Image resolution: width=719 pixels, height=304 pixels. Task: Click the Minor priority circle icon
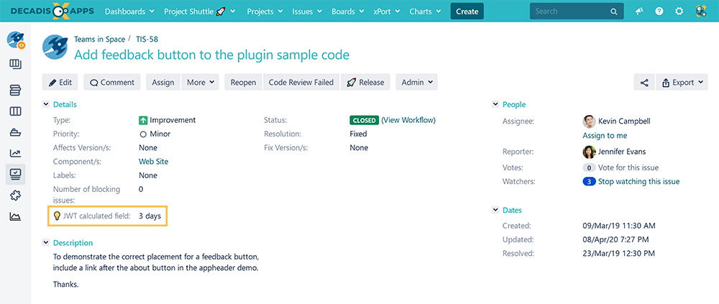point(143,134)
